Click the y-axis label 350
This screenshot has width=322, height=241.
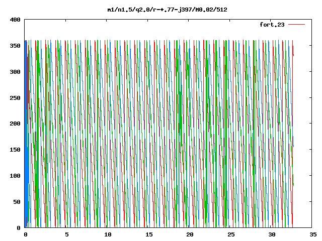tap(15, 46)
